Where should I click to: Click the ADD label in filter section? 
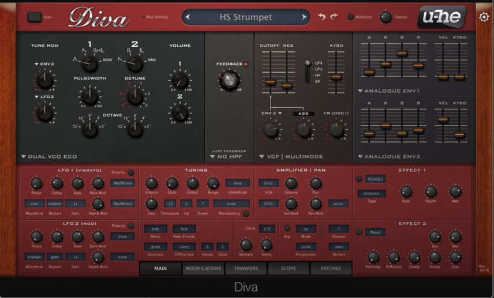coord(304,114)
